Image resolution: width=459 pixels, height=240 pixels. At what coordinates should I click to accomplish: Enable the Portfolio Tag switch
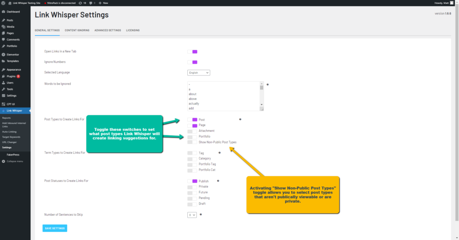coord(192,164)
